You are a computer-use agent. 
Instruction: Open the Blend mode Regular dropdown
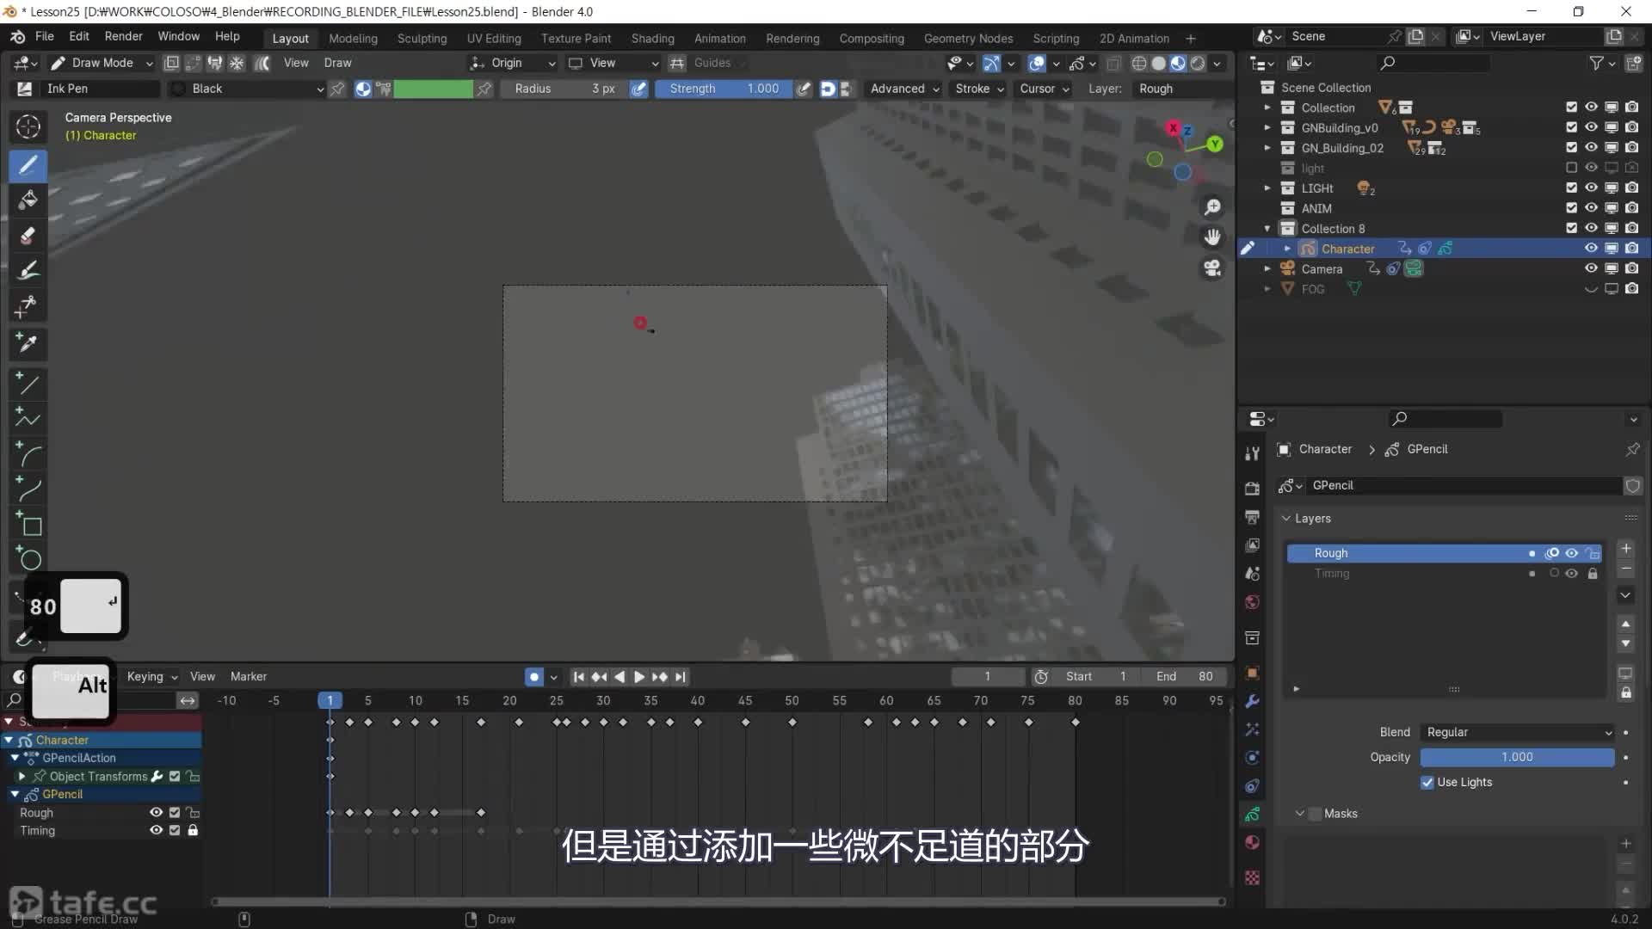pos(1518,732)
